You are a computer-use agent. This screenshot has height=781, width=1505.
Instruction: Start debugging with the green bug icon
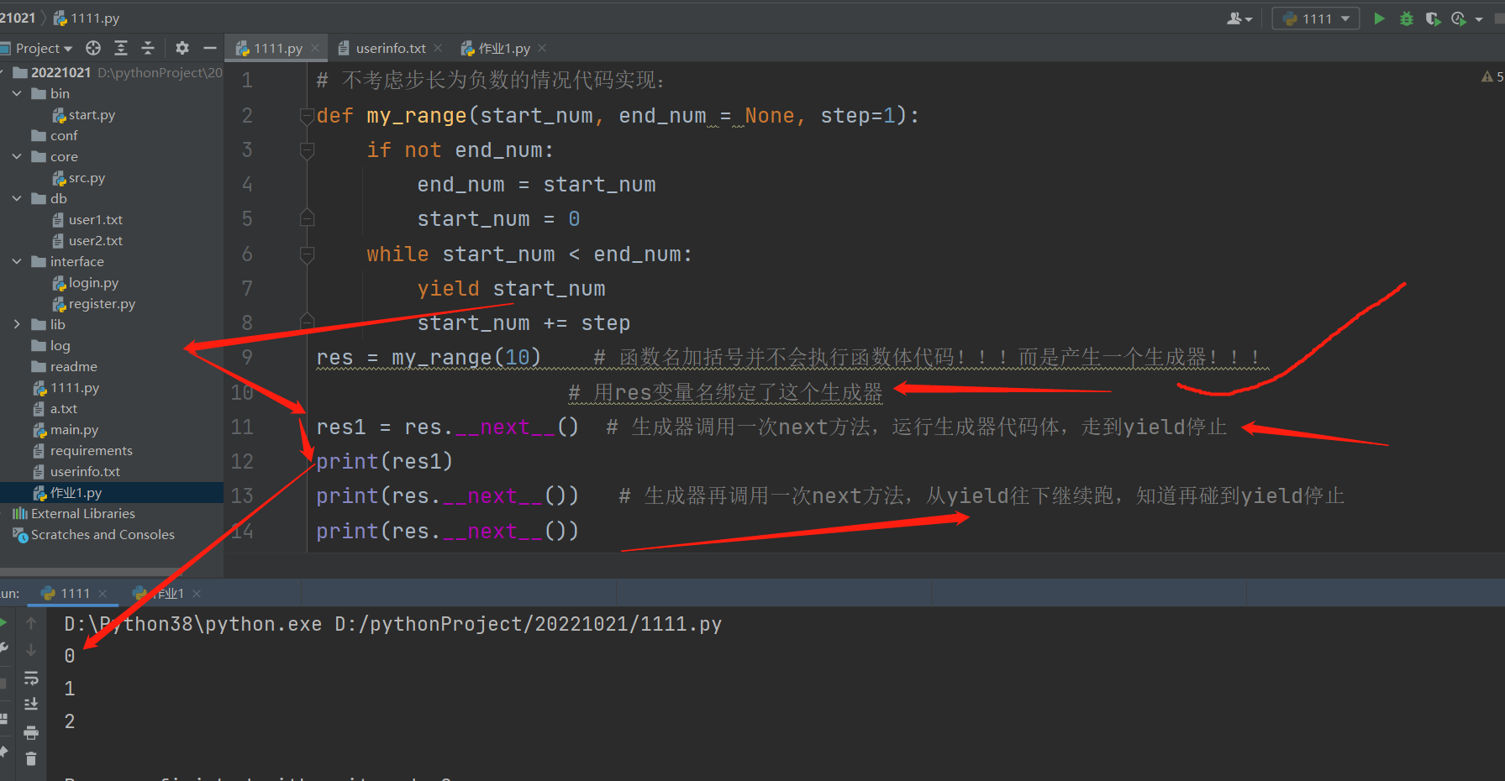[x=1406, y=18]
